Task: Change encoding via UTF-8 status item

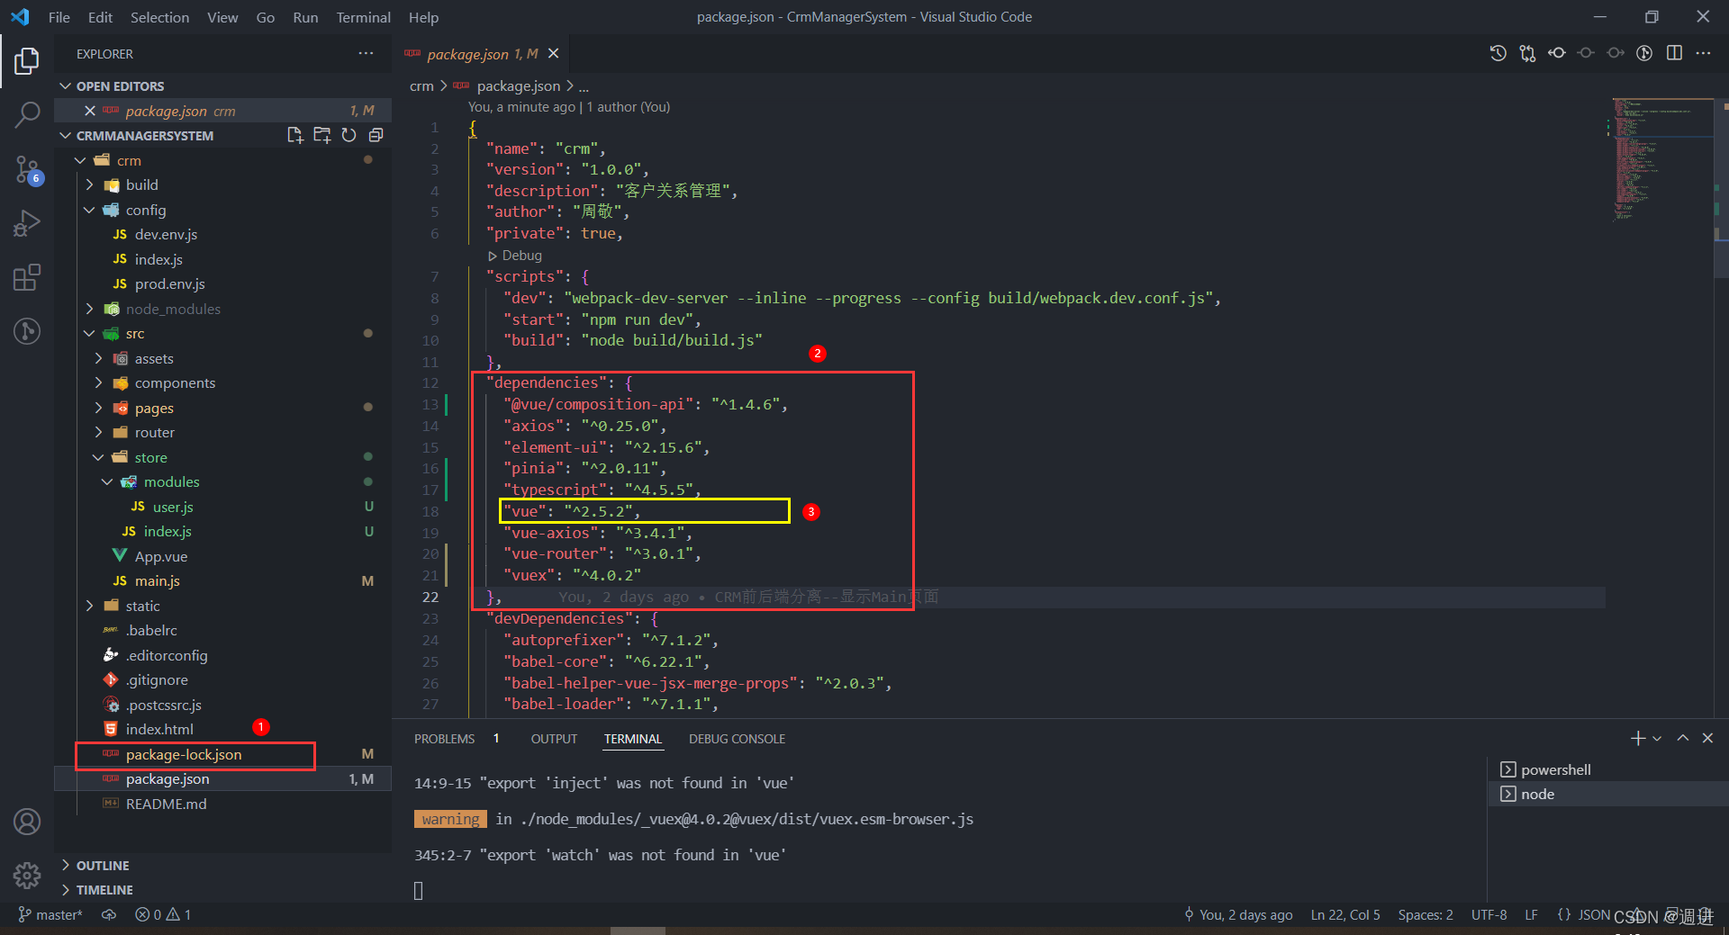Action: click(x=1489, y=914)
